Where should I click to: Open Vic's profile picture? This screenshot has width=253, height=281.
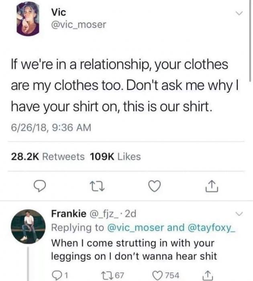27,19
